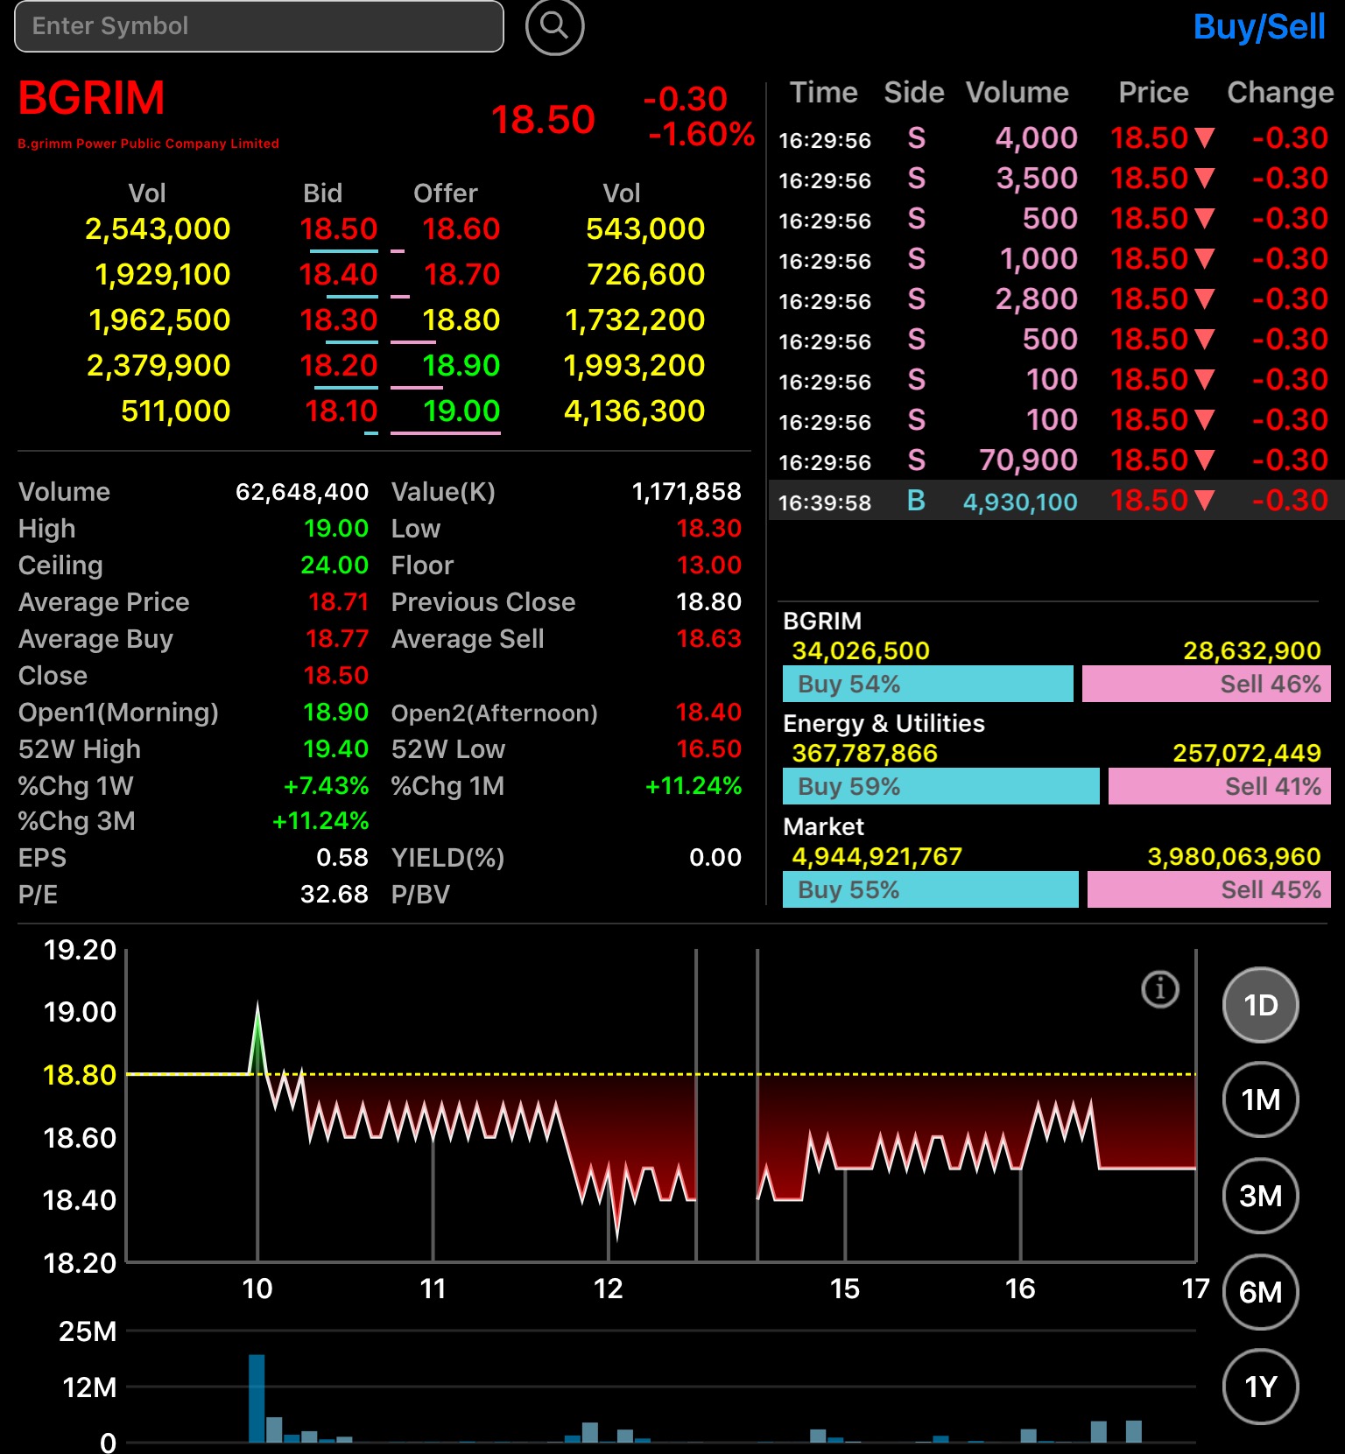1345x1454 pixels.
Task: Click Average Price value 18.71
Action: click(x=338, y=602)
